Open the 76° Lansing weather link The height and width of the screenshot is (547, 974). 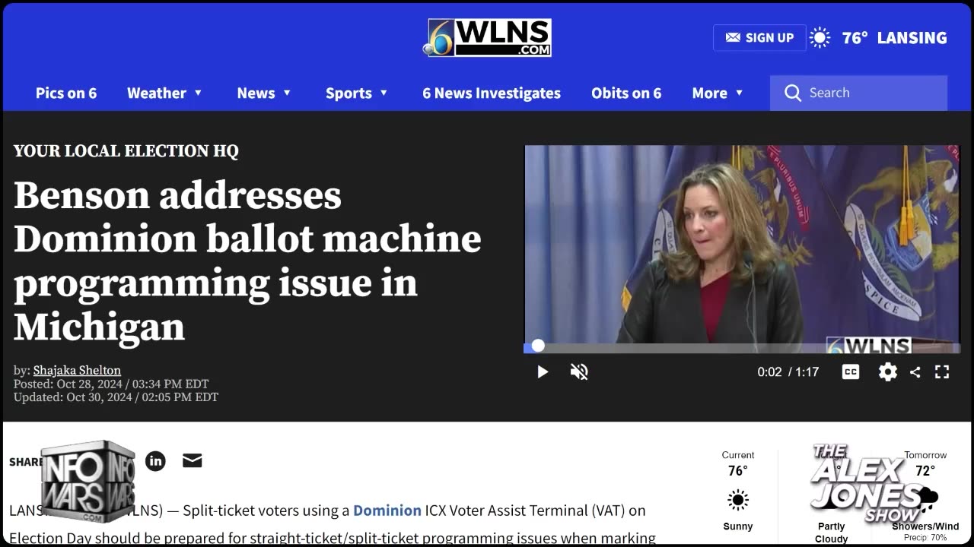pos(894,37)
